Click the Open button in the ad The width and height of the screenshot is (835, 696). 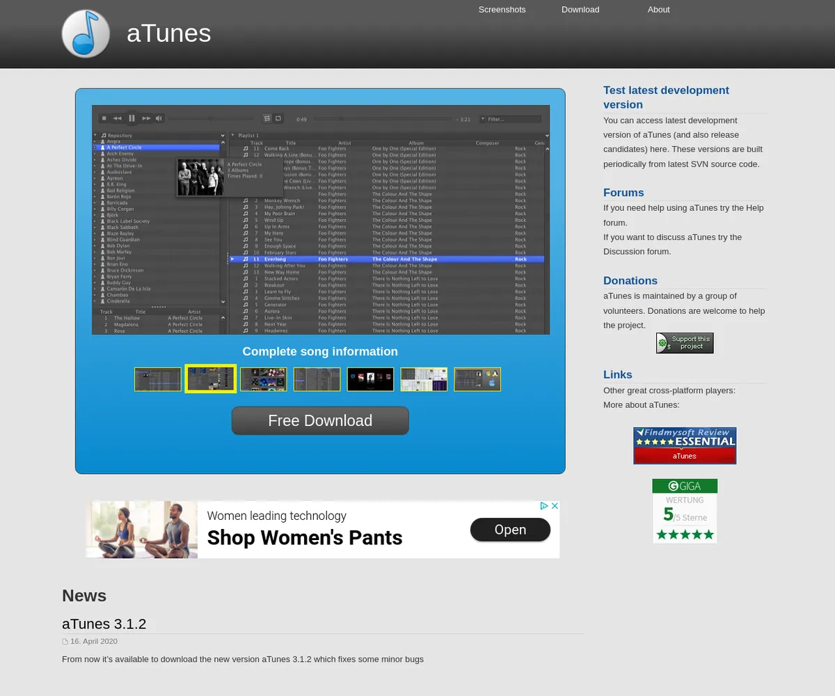point(510,530)
